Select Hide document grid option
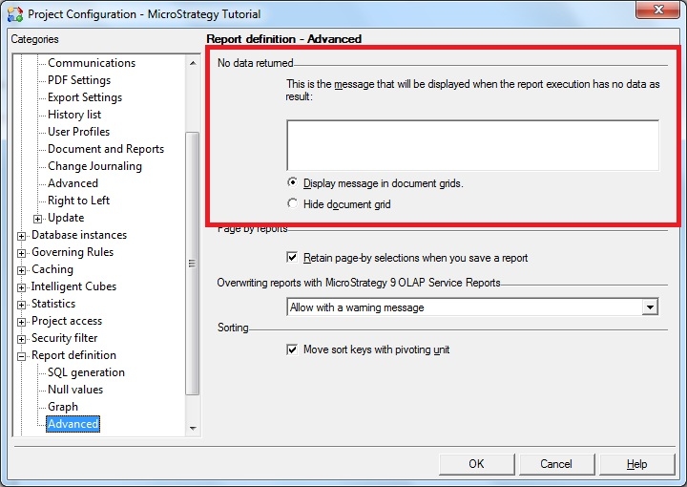The image size is (687, 487). click(292, 203)
